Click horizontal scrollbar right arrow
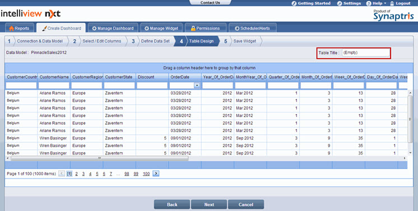418x211 pixels. click(405, 158)
